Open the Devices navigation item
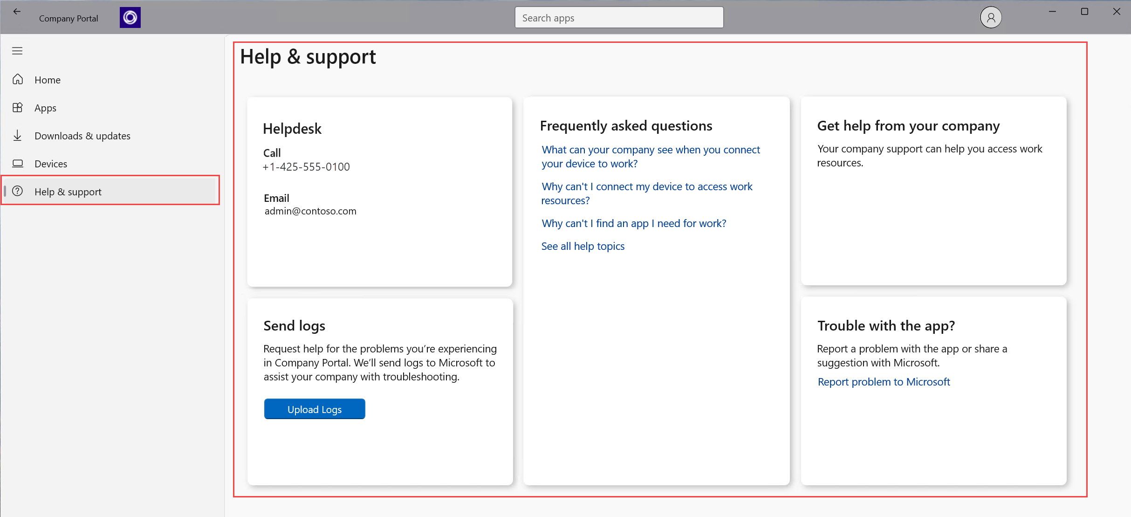The width and height of the screenshot is (1131, 517). pyautogui.click(x=110, y=164)
